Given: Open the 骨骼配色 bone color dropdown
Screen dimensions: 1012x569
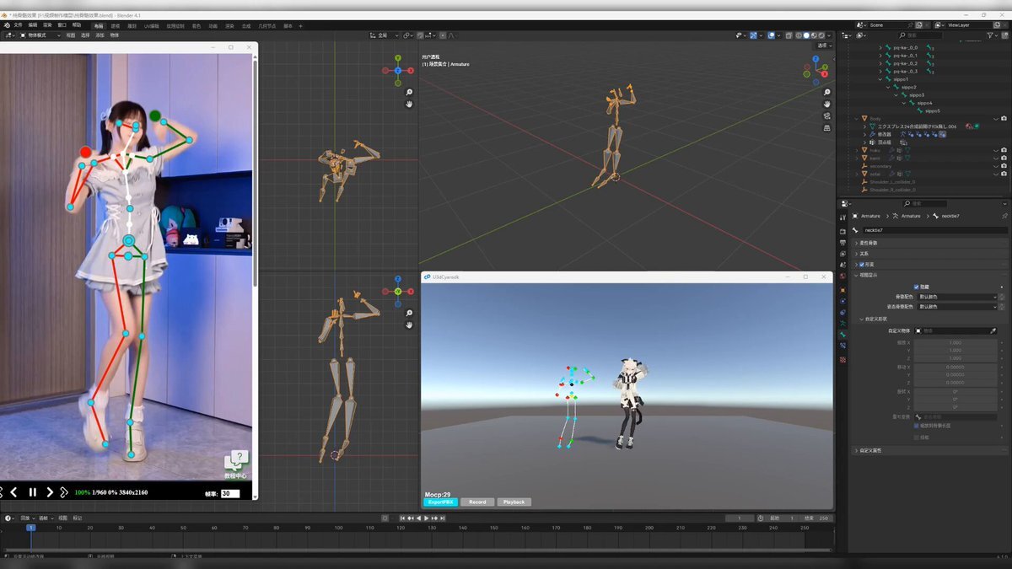Looking at the screenshot, I should tap(957, 297).
